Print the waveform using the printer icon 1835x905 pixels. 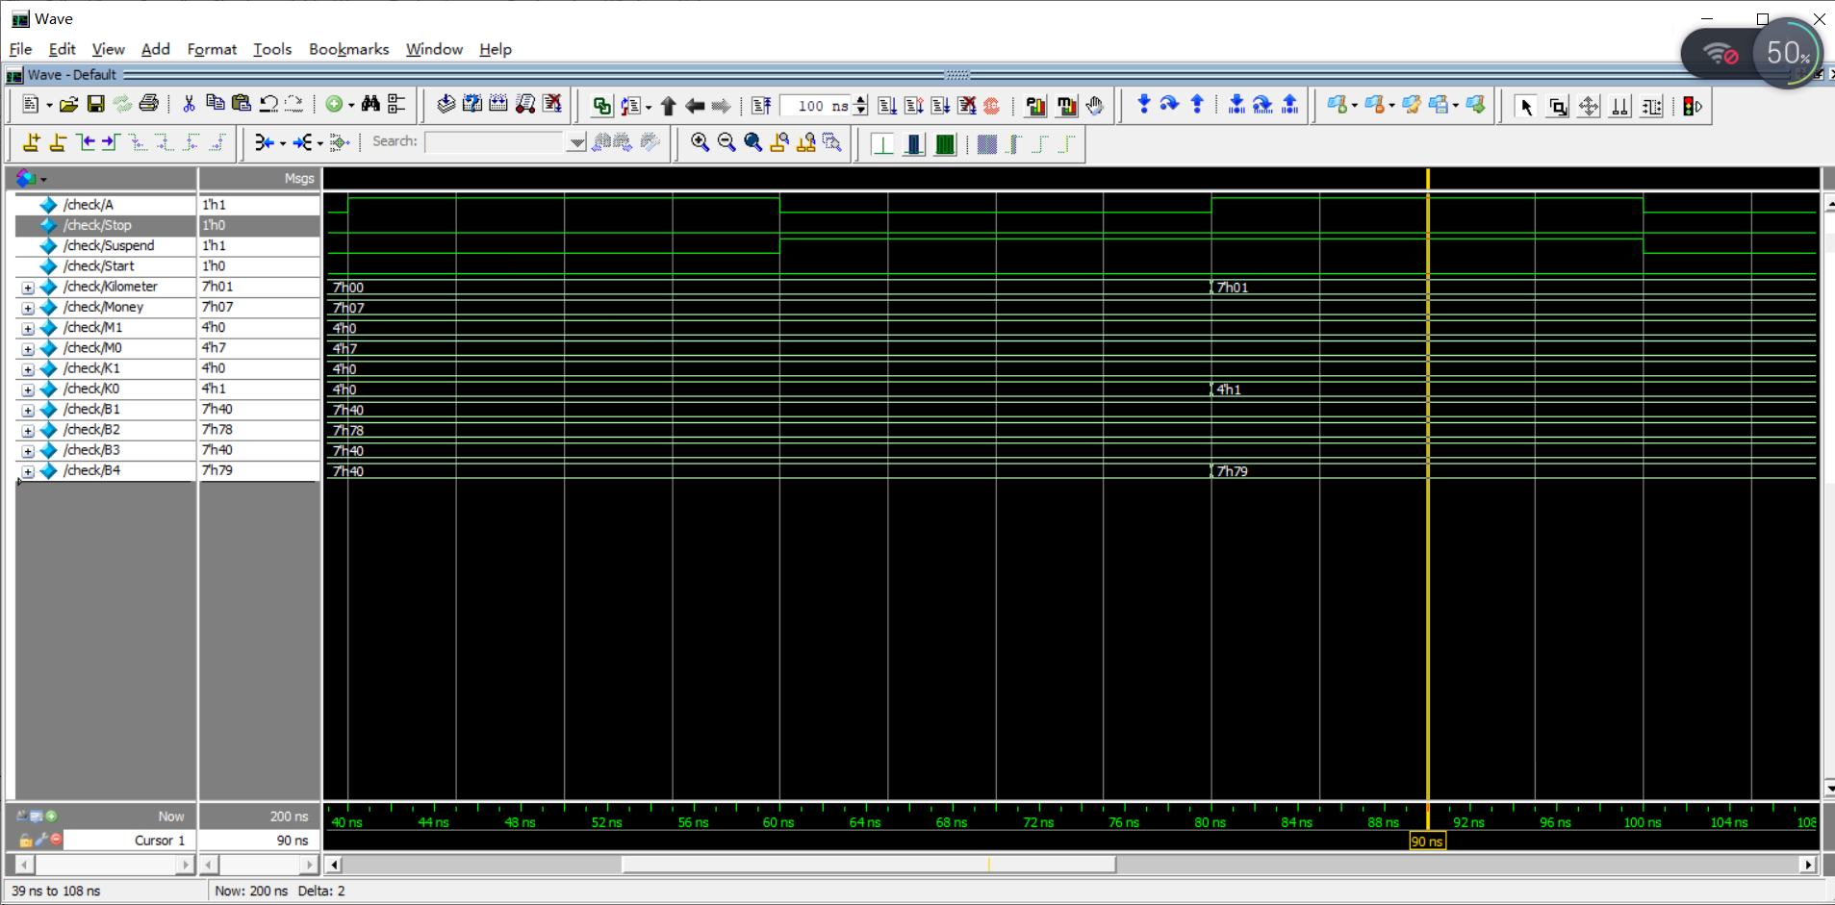148,105
